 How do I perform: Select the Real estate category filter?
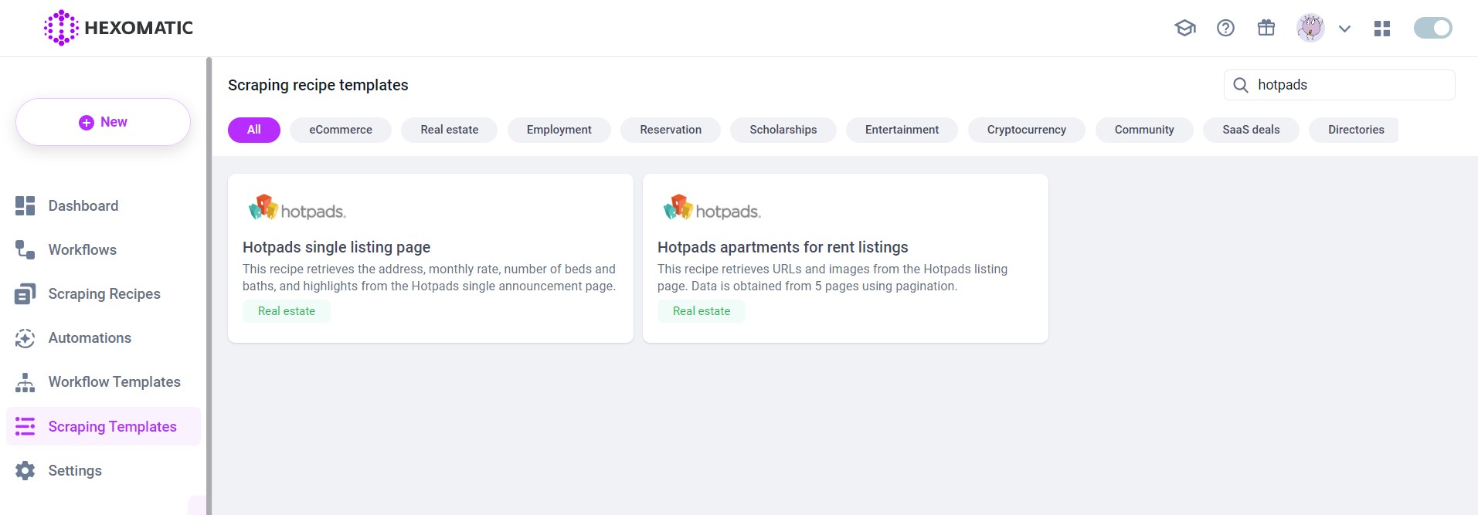[x=449, y=130]
